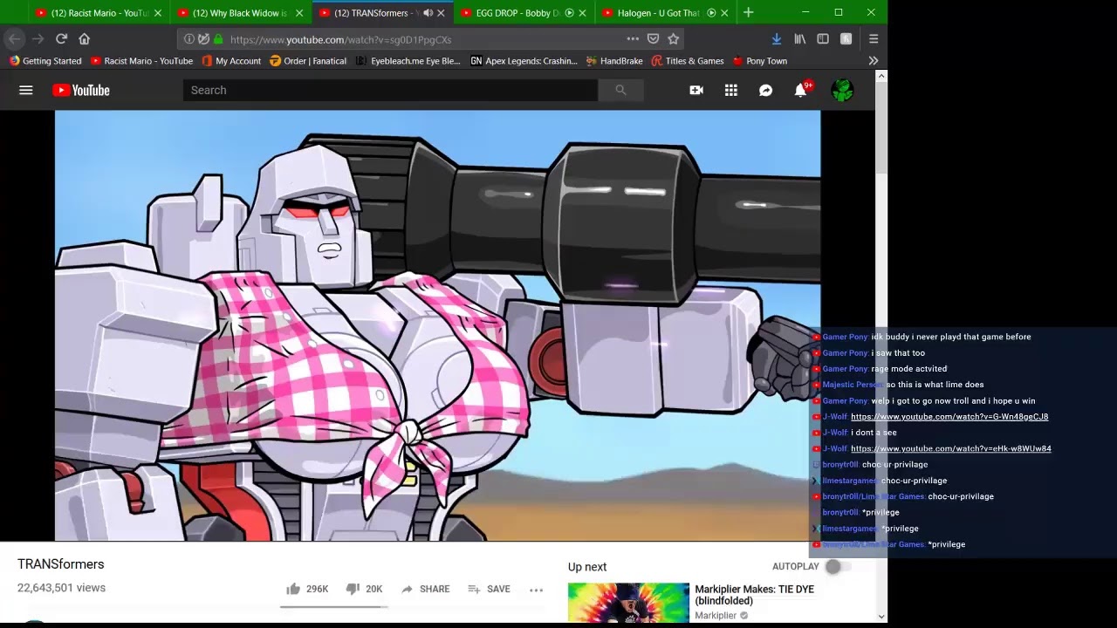Open Markiplier TIE DYE video thumbnail
1117x628 pixels.
pyautogui.click(x=628, y=603)
